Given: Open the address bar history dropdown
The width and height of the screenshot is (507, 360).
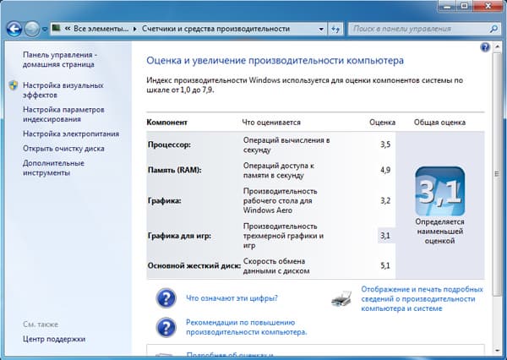Looking at the screenshot, I should tap(321, 29).
